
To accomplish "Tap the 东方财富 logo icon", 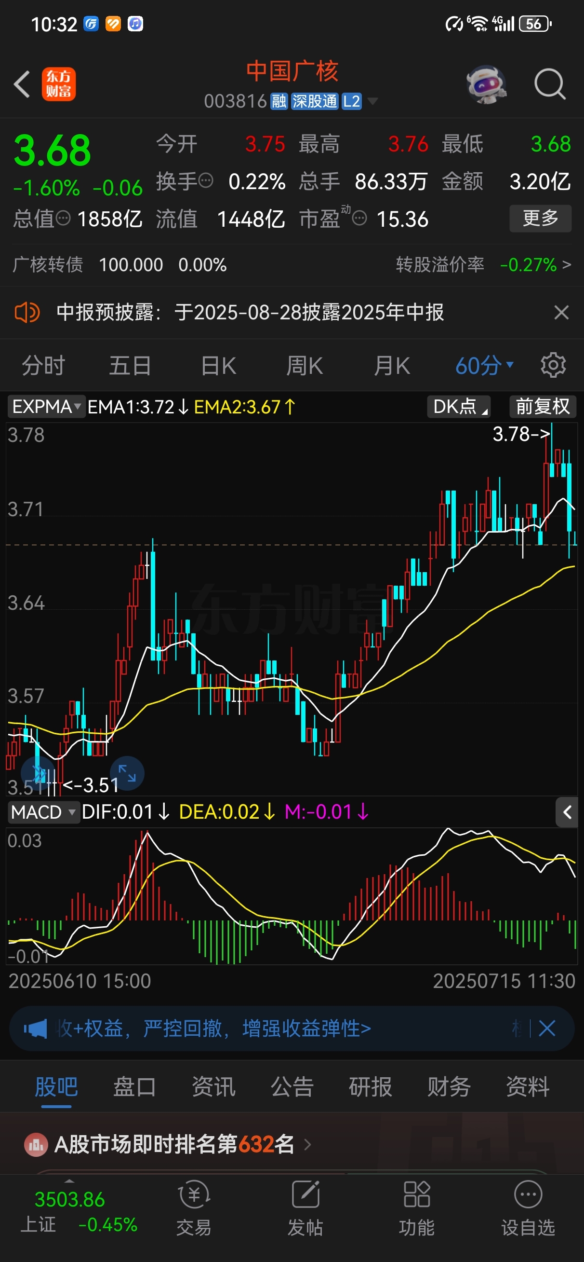I will (x=59, y=84).
